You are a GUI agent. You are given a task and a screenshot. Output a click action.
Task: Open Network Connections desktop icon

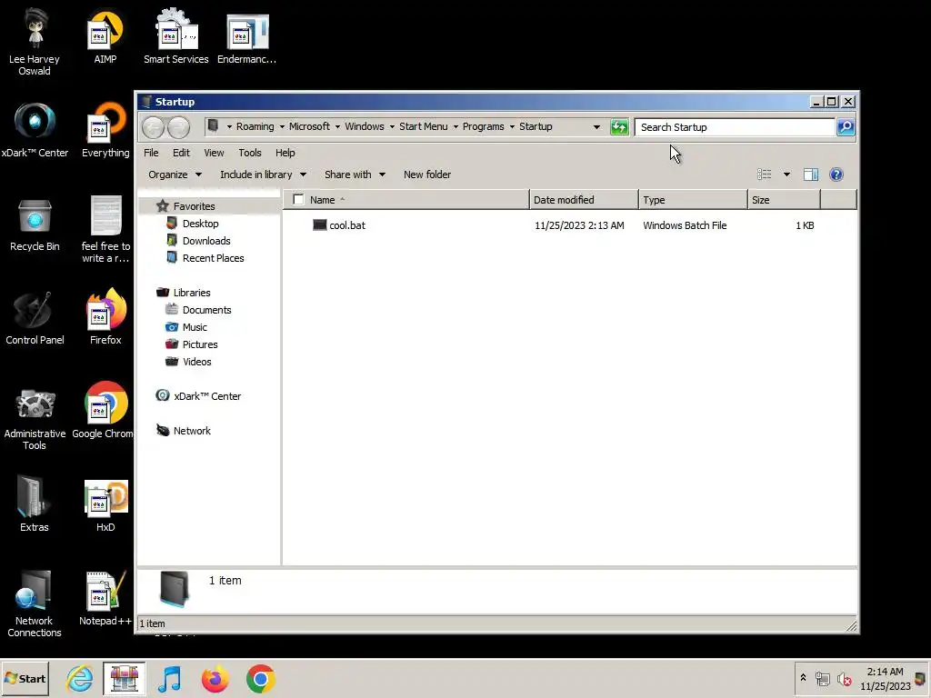click(35, 604)
